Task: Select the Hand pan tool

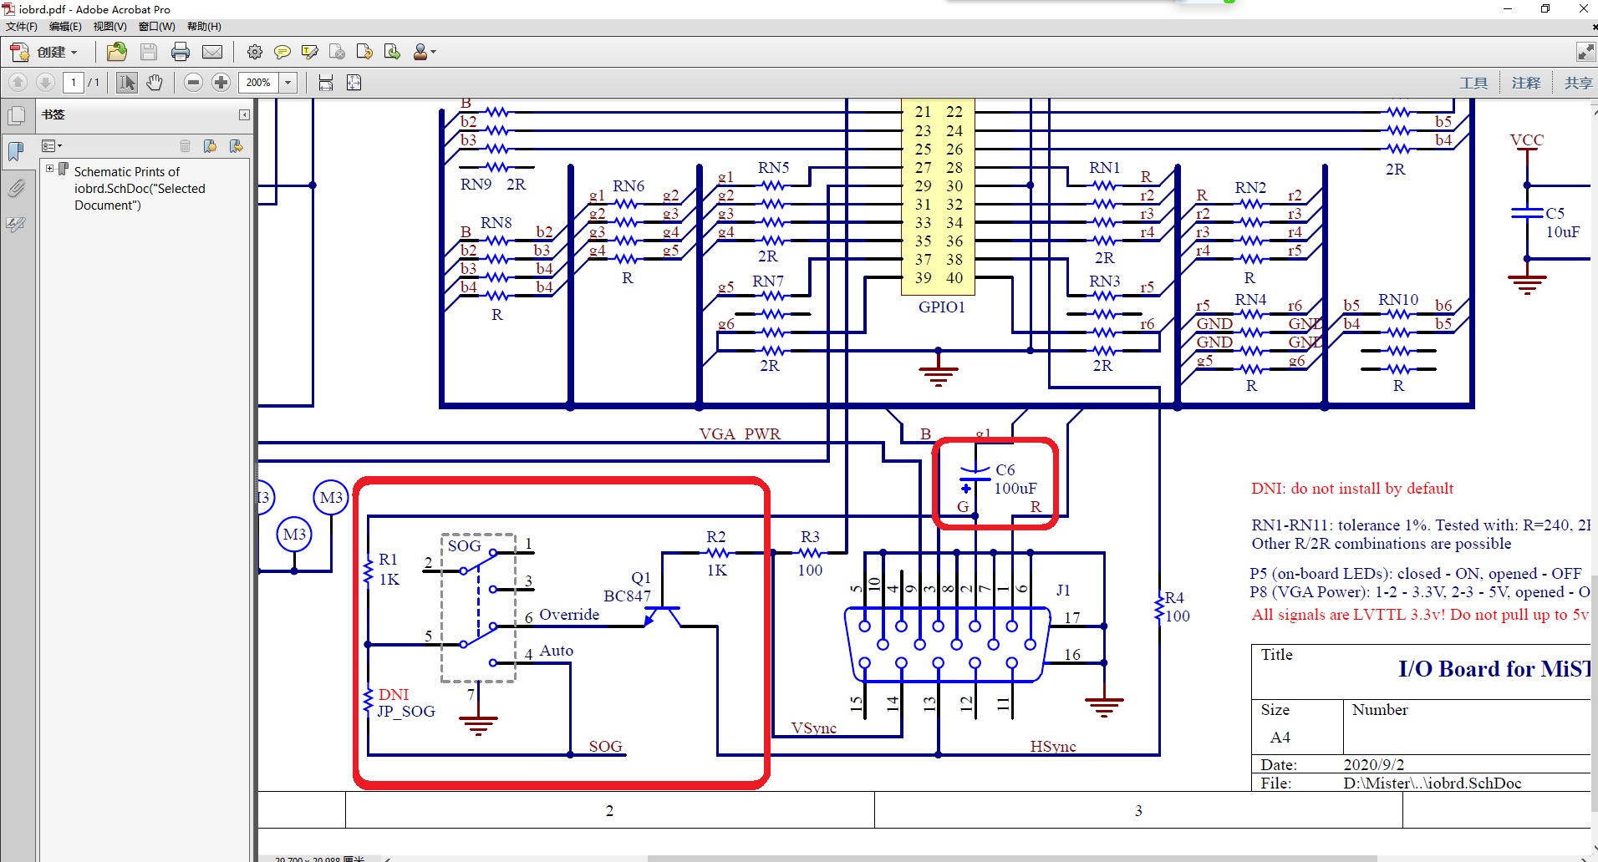Action: (x=155, y=82)
